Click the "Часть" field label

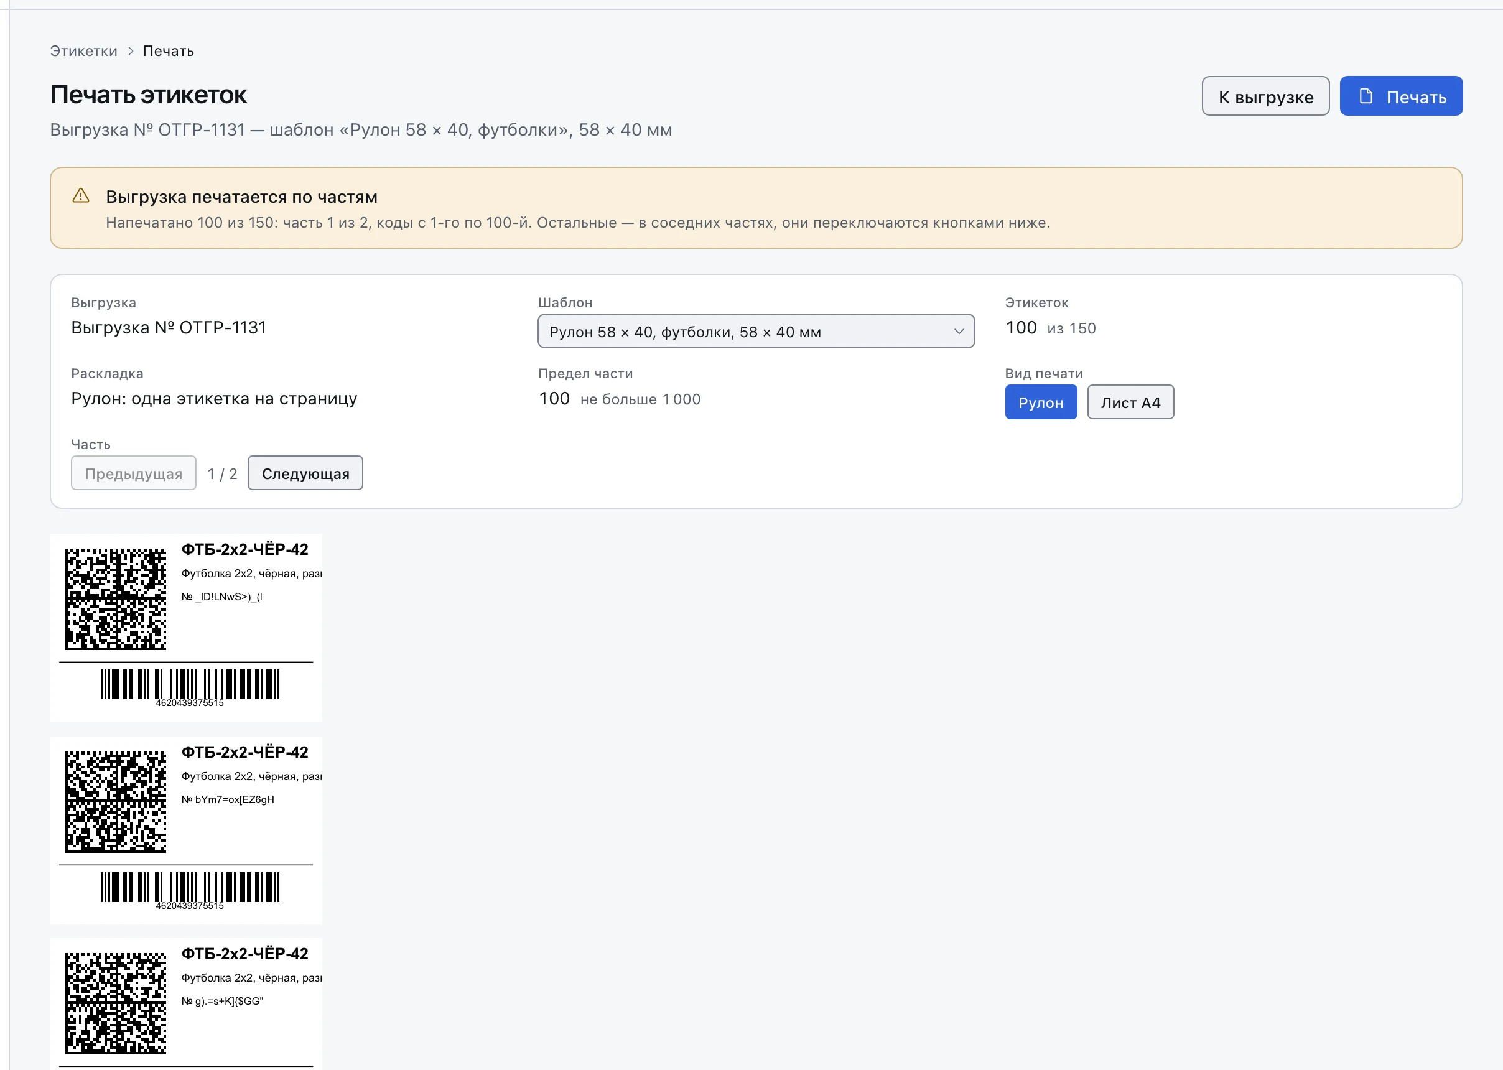point(91,445)
